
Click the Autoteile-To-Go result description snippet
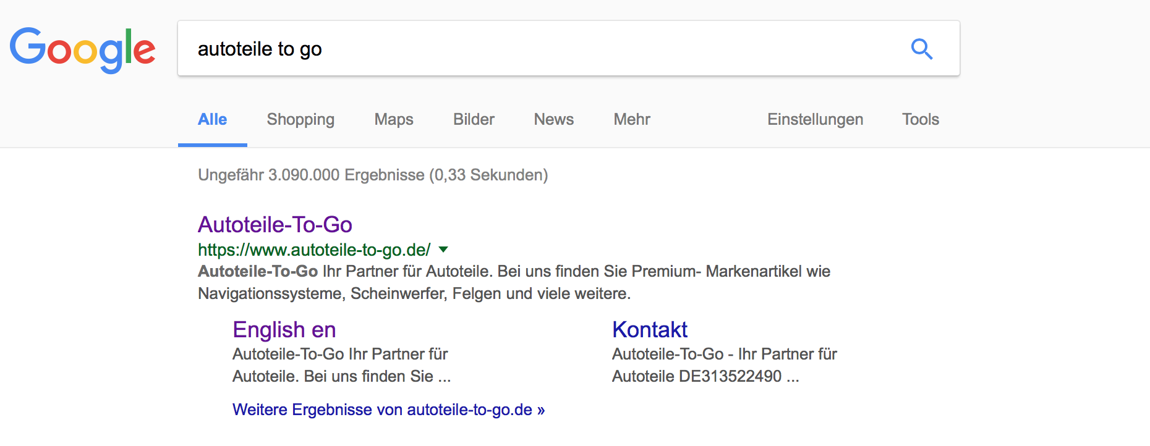point(513,282)
